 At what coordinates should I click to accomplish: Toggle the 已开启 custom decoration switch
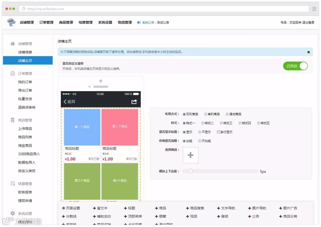295,66
